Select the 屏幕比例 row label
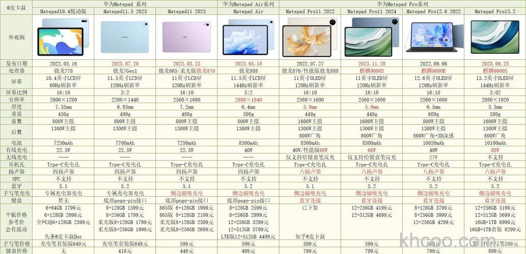 [x=16, y=92]
